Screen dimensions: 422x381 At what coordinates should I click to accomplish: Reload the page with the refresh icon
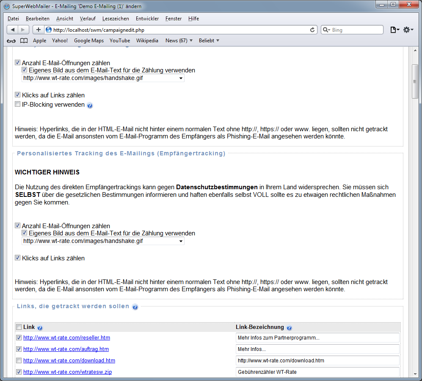pyautogui.click(x=312, y=30)
